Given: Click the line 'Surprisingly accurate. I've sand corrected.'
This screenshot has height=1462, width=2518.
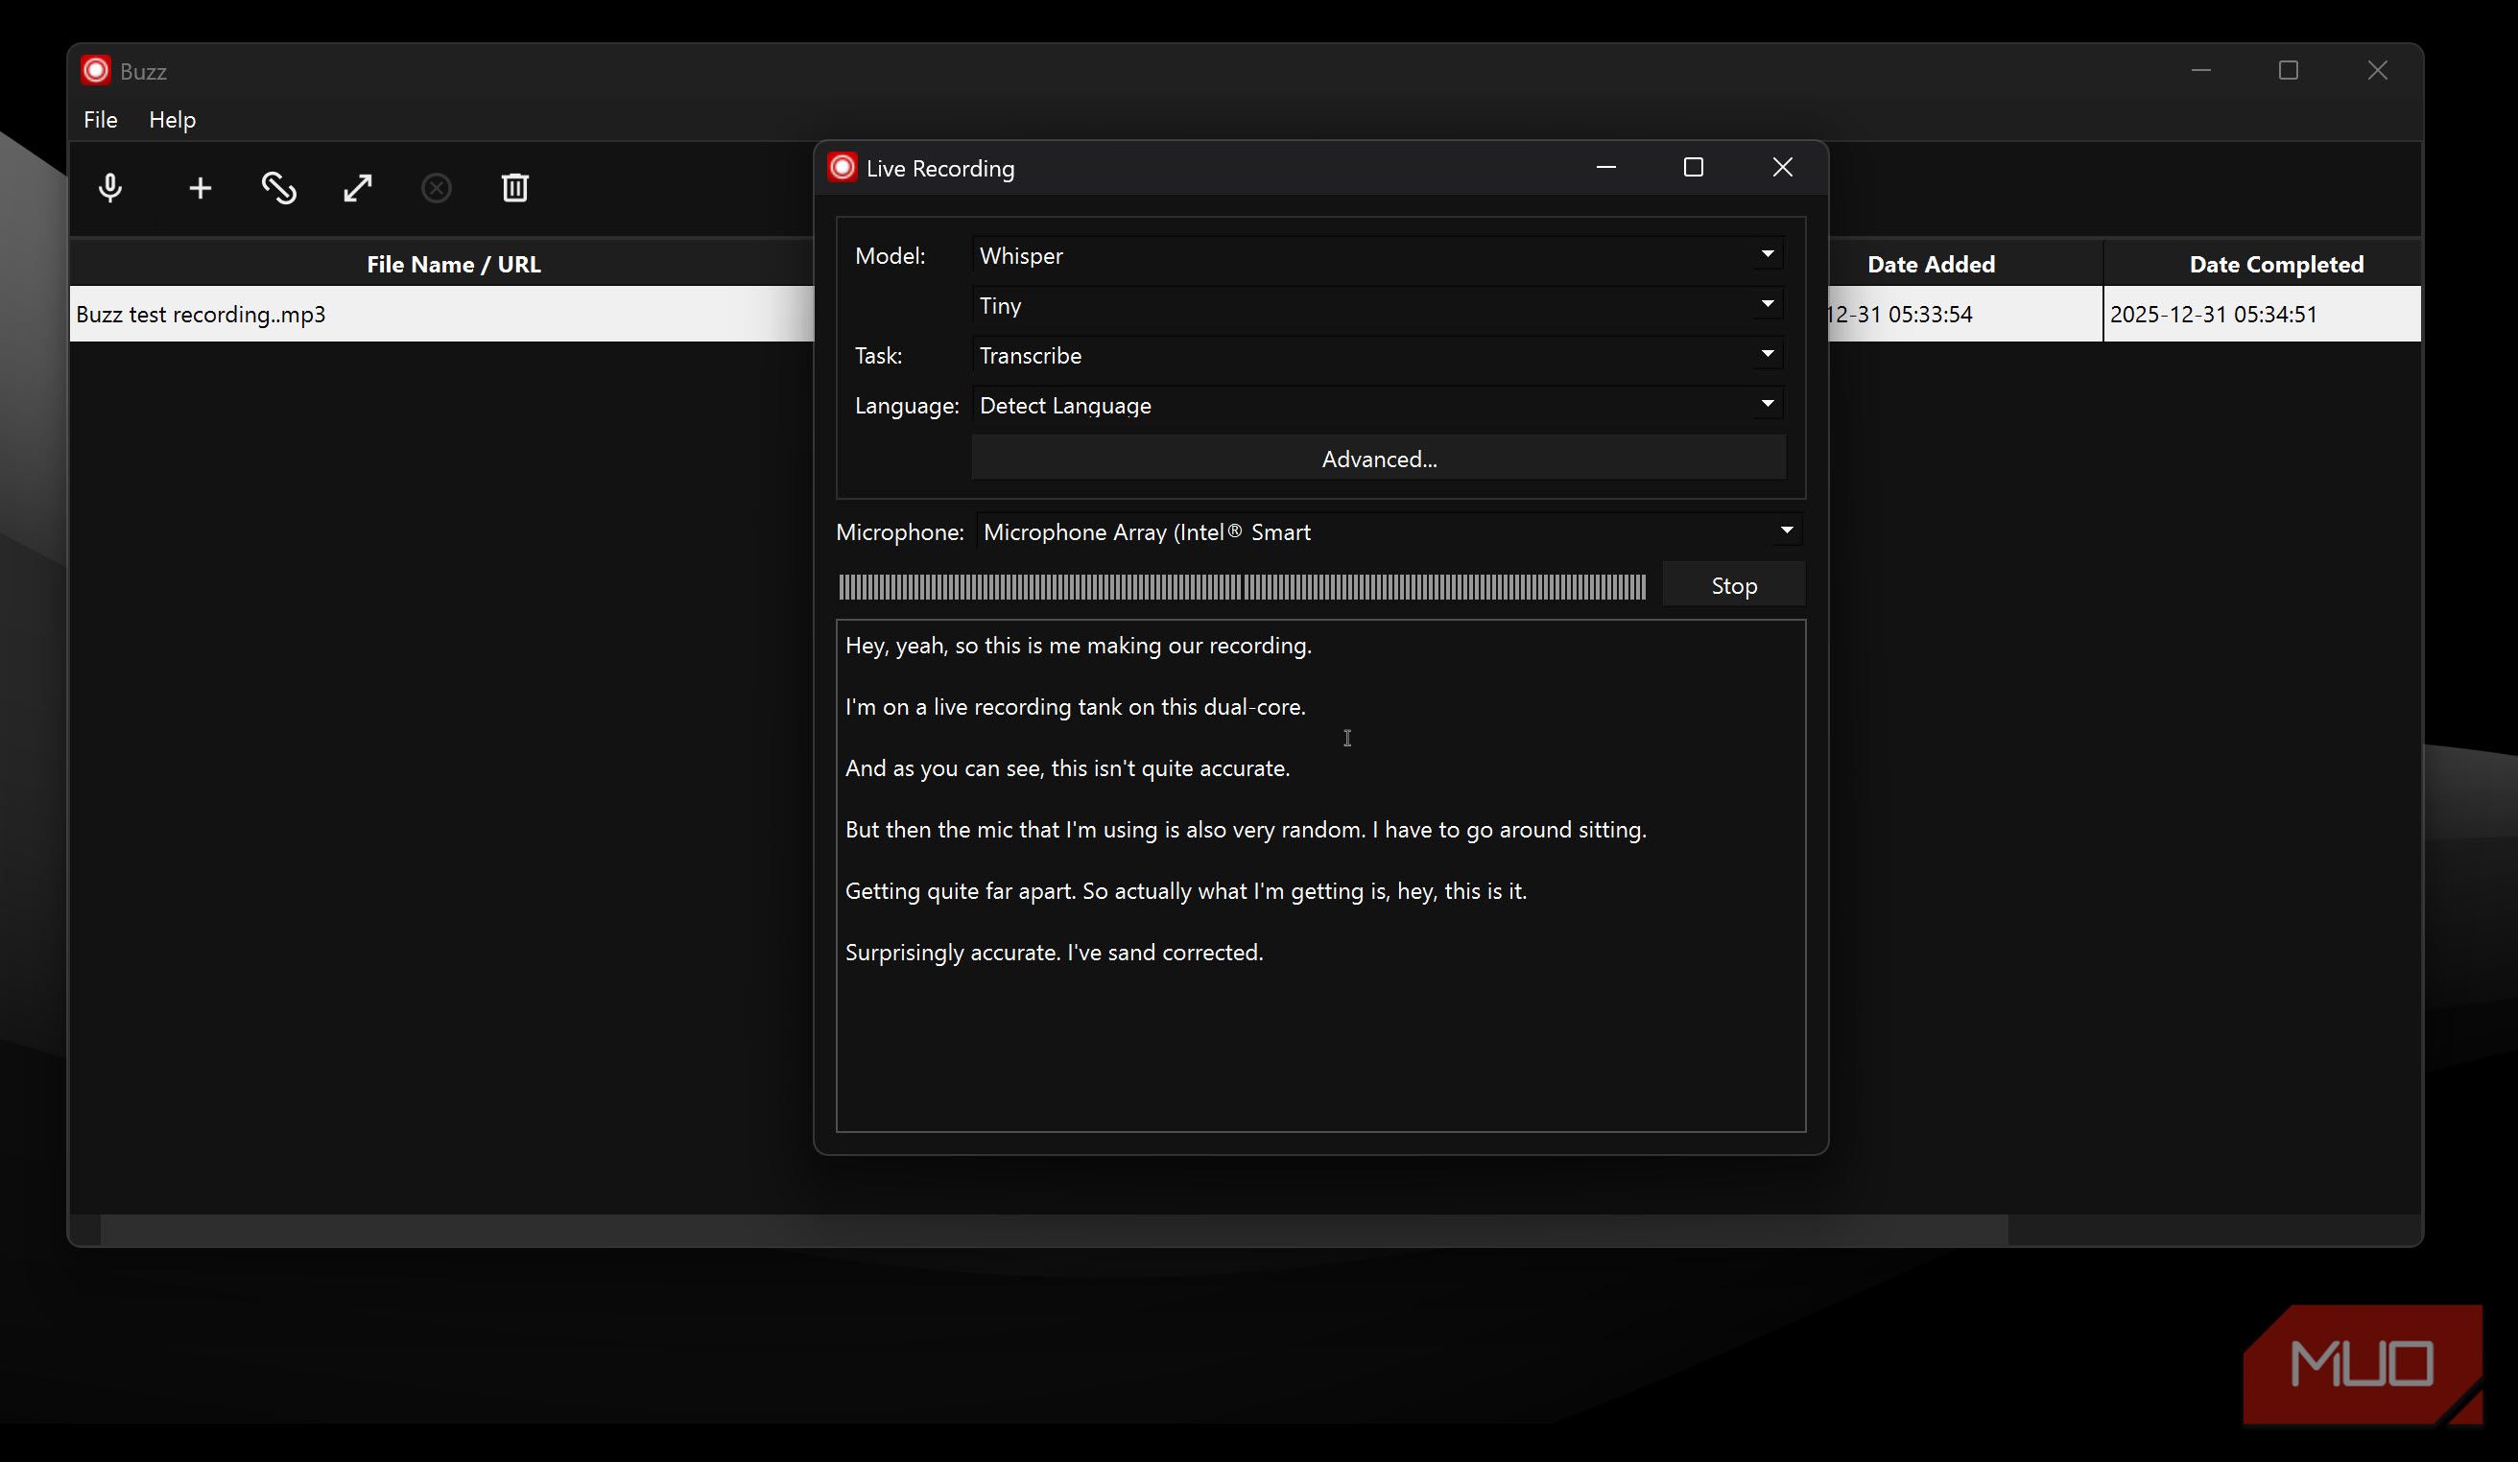Looking at the screenshot, I should [x=1055, y=953].
